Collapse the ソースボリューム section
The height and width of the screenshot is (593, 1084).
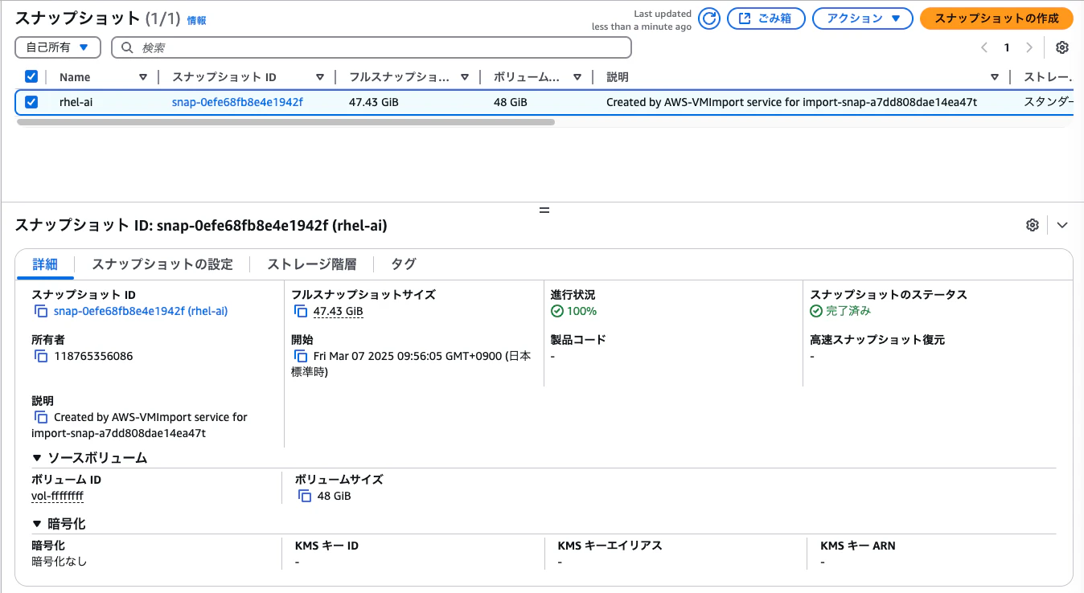[38, 458]
